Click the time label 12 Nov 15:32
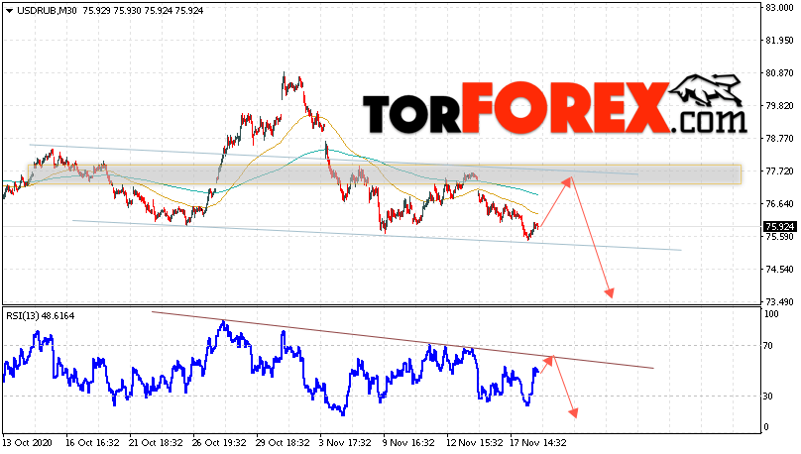 (x=473, y=442)
